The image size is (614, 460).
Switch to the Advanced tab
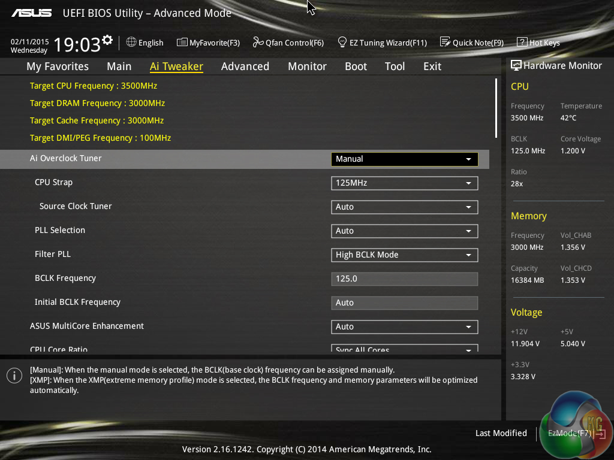(245, 66)
